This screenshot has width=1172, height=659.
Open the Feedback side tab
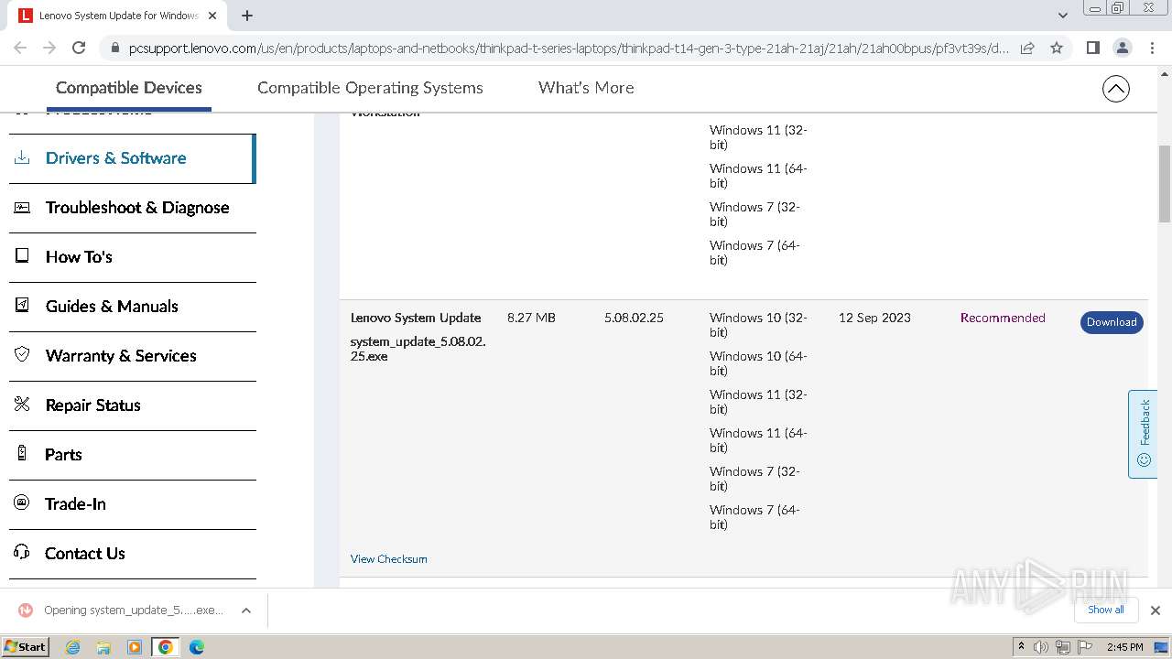[x=1143, y=434]
